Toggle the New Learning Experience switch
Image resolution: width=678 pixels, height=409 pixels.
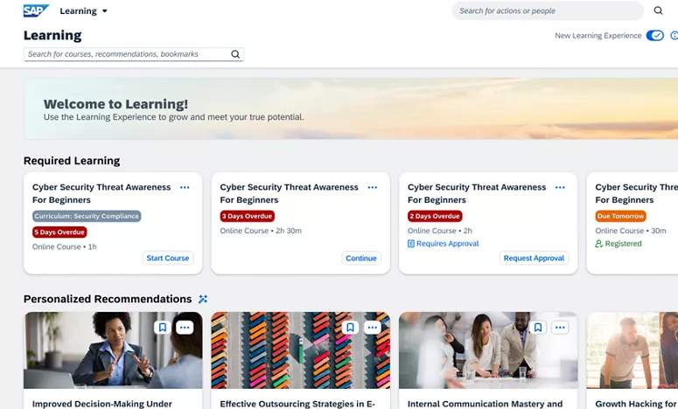[654, 36]
